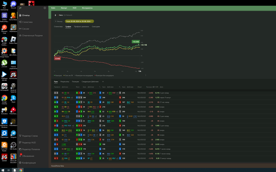Viewport: 276px width, 172px height.
Task: Open the Инструменты menu
Action: click(88, 8)
